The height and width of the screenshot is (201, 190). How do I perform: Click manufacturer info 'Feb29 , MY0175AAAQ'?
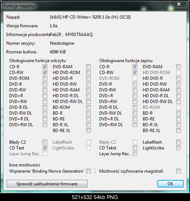click(71, 34)
